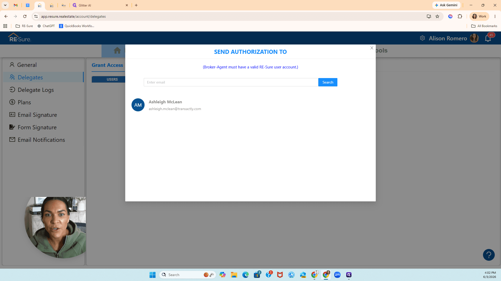Select Ashleigh McLean's AM avatar

[138, 105]
